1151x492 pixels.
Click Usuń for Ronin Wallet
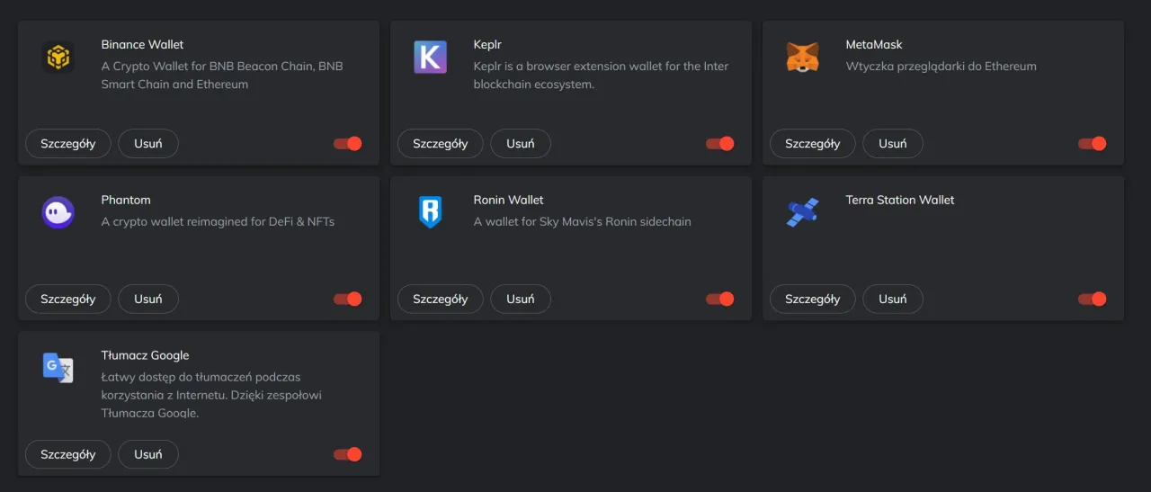click(521, 300)
